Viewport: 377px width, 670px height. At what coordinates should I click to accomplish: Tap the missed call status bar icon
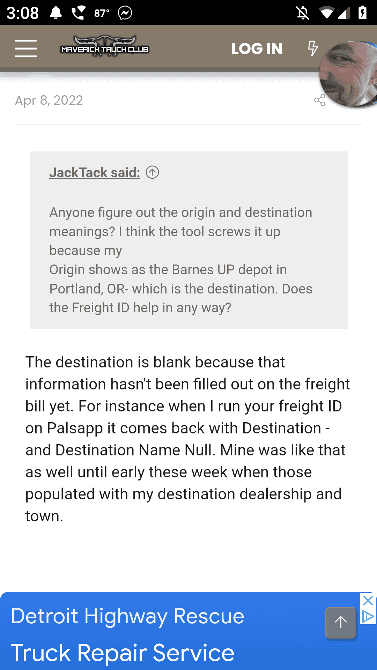click(78, 13)
